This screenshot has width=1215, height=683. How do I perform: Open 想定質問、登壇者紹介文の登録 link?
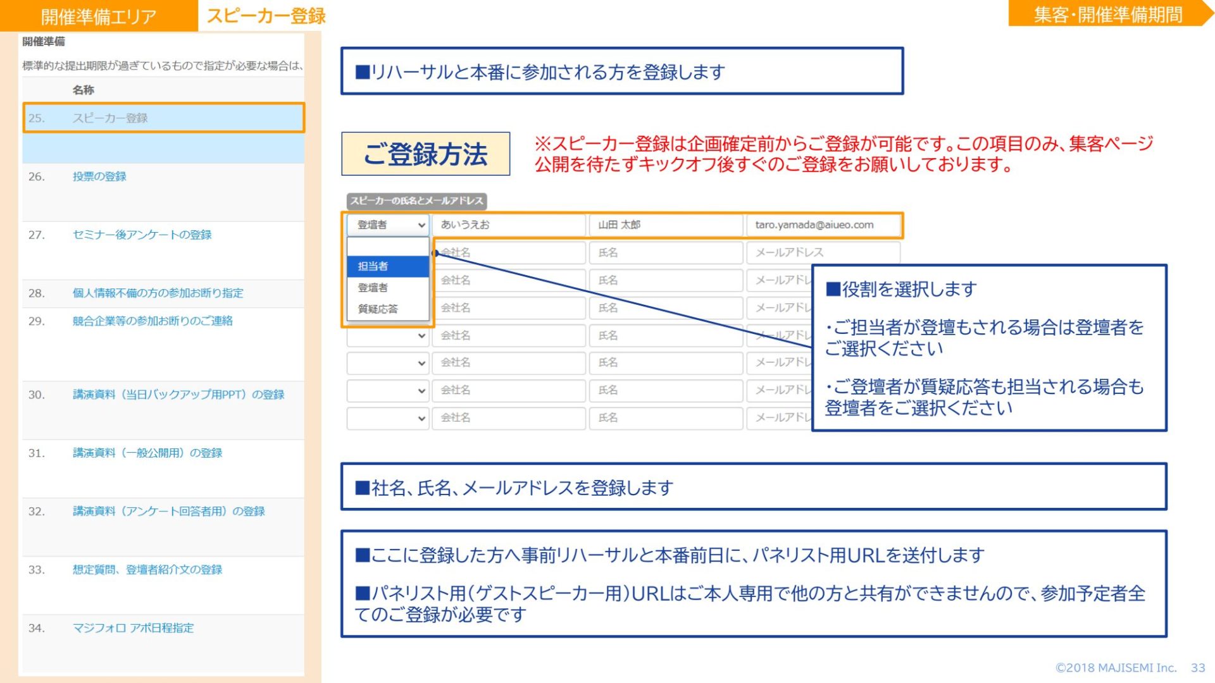[x=147, y=569]
